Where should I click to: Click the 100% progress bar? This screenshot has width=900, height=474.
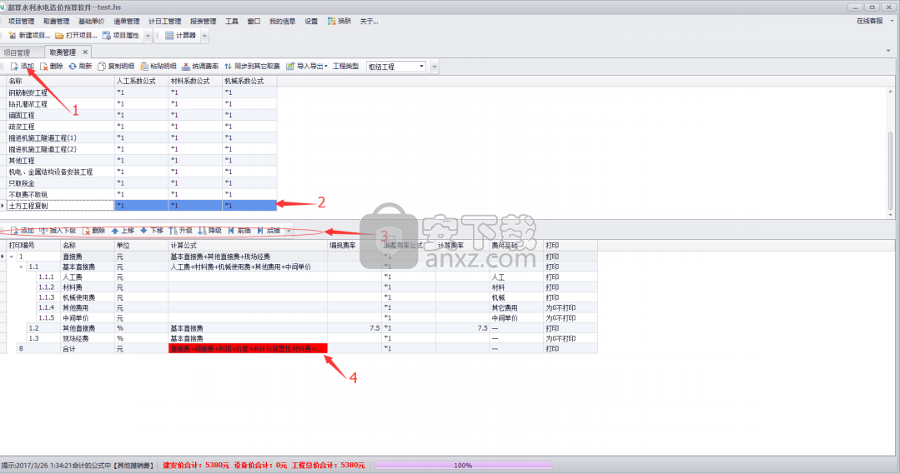pos(463,466)
